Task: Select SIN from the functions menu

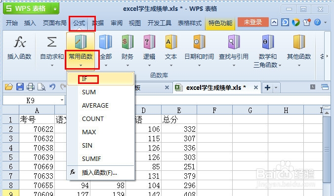Action: click(100, 145)
